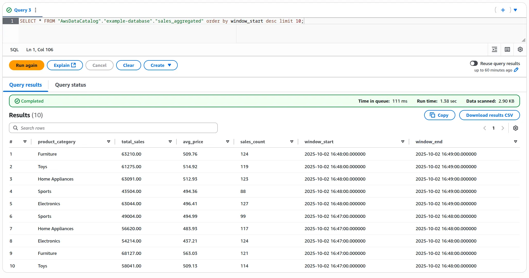Select the 68127.00 total_sales cell
The width and height of the screenshot is (529, 278).
pos(131,253)
